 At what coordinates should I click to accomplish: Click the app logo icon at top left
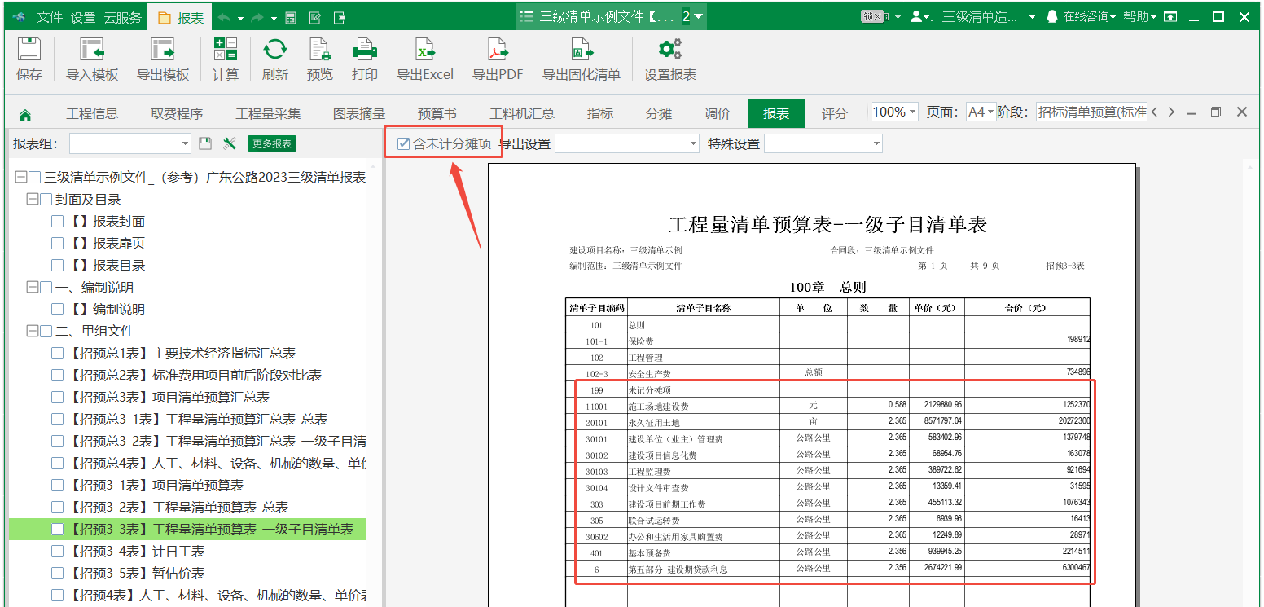click(18, 16)
